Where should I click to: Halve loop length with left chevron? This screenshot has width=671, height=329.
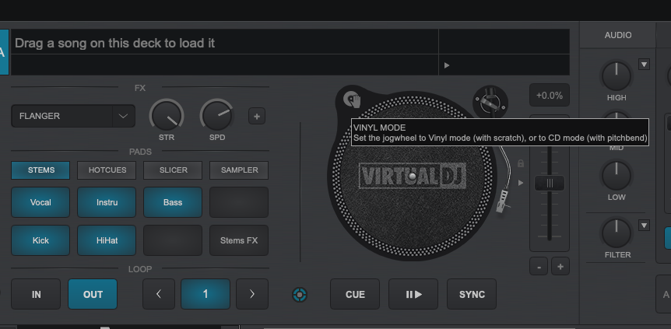(x=159, y=294)
